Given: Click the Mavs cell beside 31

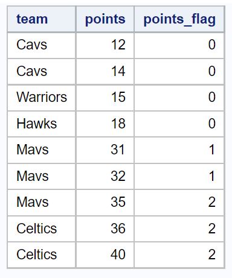Looking at the screenshot, I should (x=42, y=150).
